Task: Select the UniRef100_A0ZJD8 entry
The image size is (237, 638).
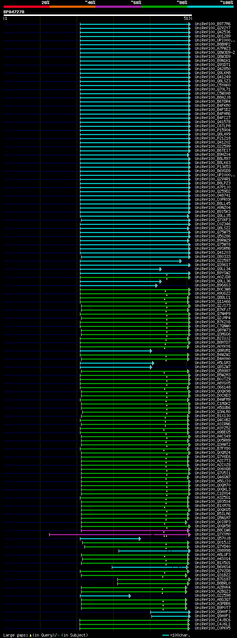Action: point(213,277)
